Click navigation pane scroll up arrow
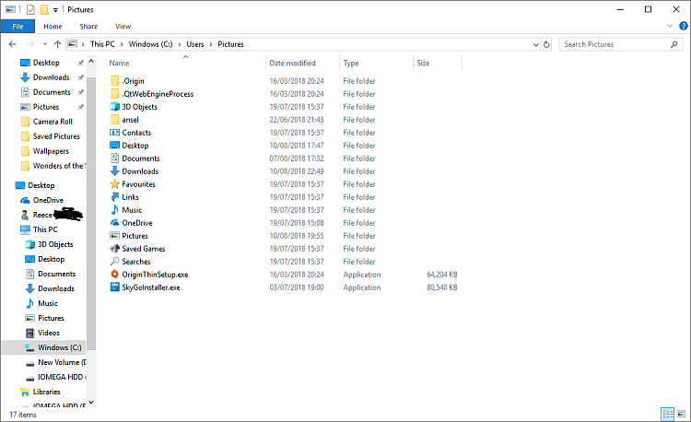The image size is (691, 422). point(91,61)
